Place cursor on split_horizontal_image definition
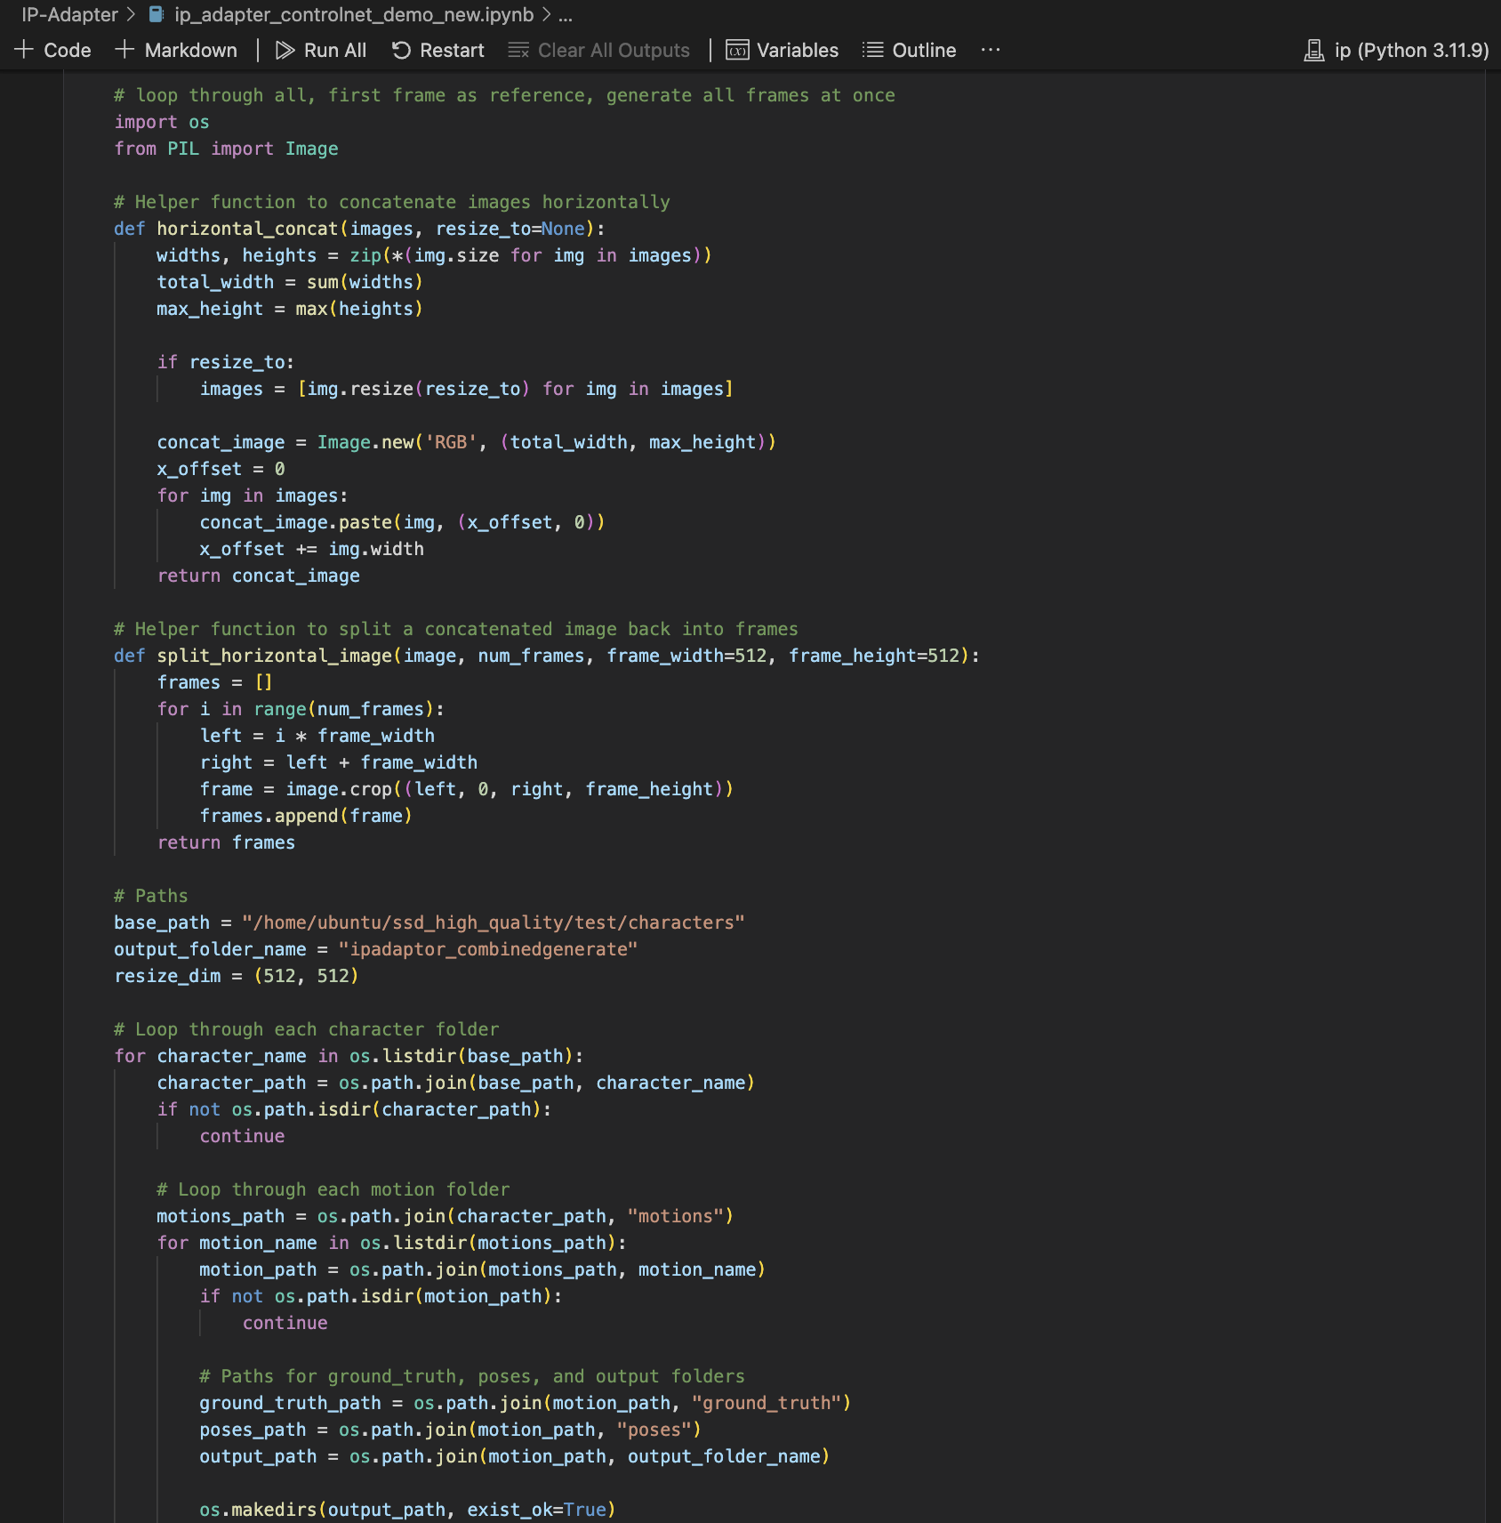 coord(274,656)
